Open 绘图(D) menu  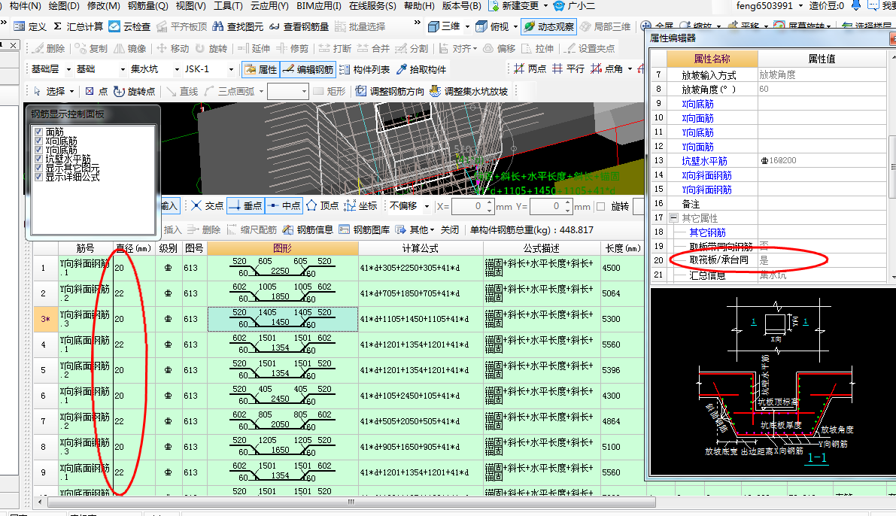(64, 6)
